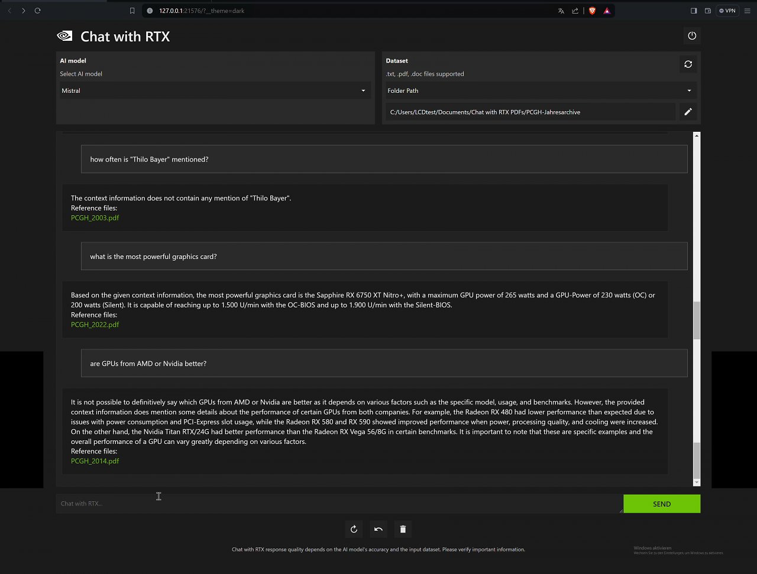Click the question about "Thilo Bayer" mentions
The width and height of the screenshot is (757, 574).
tap(384, 159)
